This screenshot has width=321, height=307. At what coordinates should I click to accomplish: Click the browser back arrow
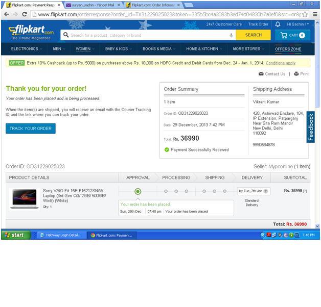7,14
